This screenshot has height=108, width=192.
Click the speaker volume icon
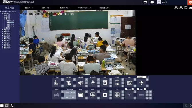point(81,83)
